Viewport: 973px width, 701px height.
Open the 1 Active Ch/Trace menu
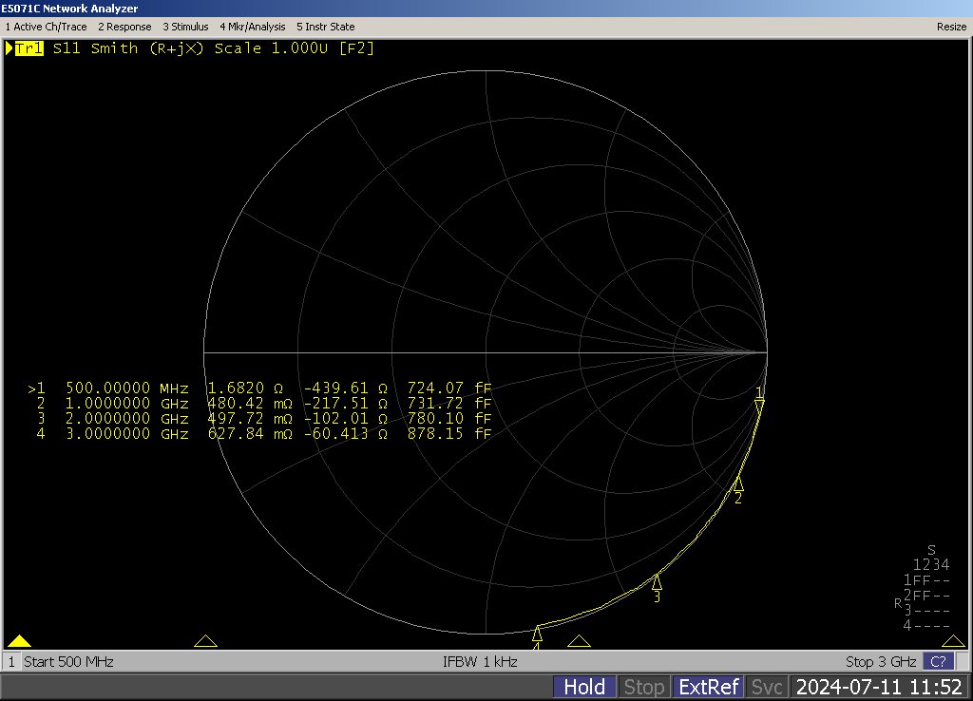tap(46, 27)
